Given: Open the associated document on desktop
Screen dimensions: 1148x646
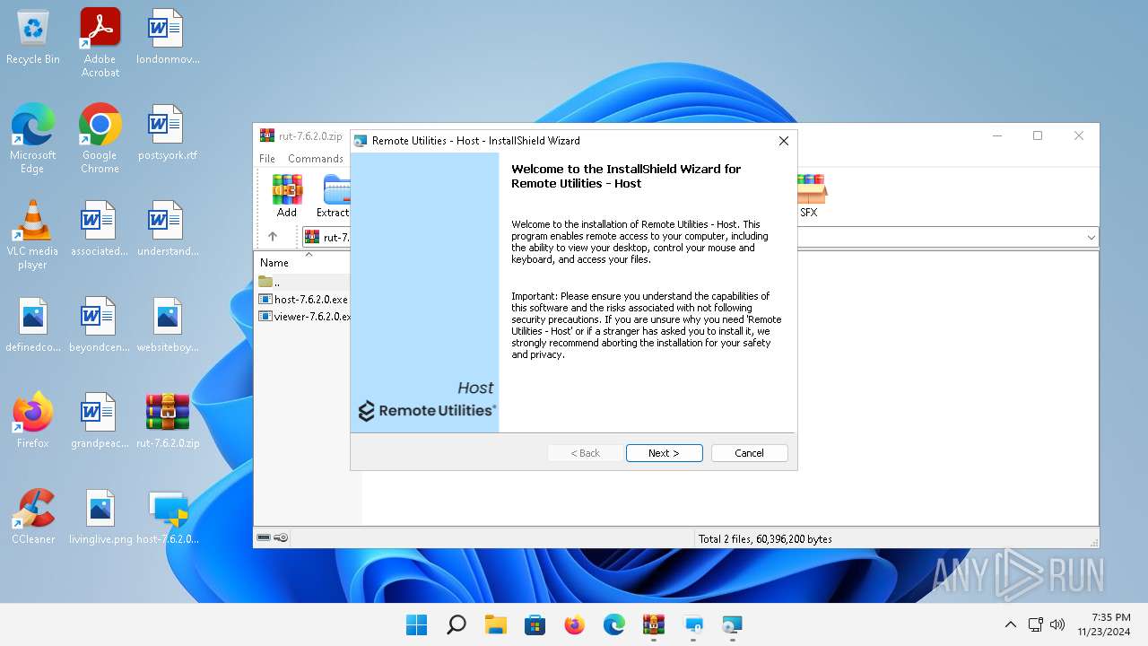Looking at the screenshot, I should pos(100,230).
